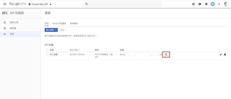Screen dimensions: 231x99
Task: Open the API 金鑰 1 name link
Action: click(x=54, y=55)
